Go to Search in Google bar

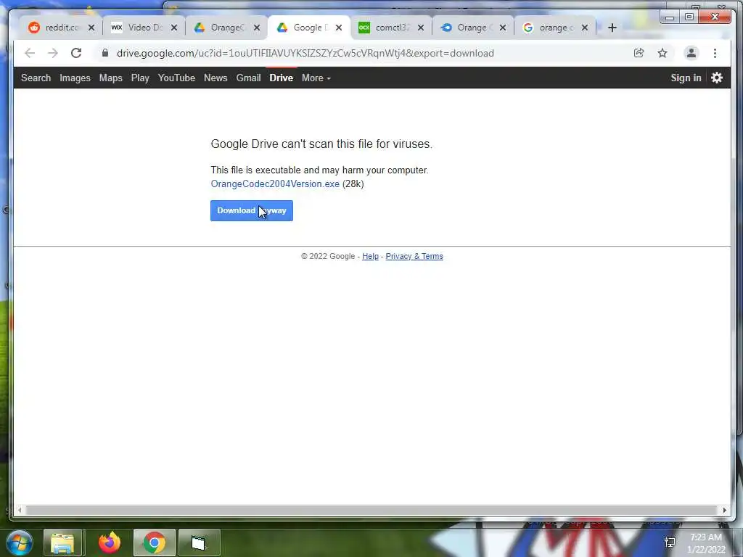click(36, 78)
